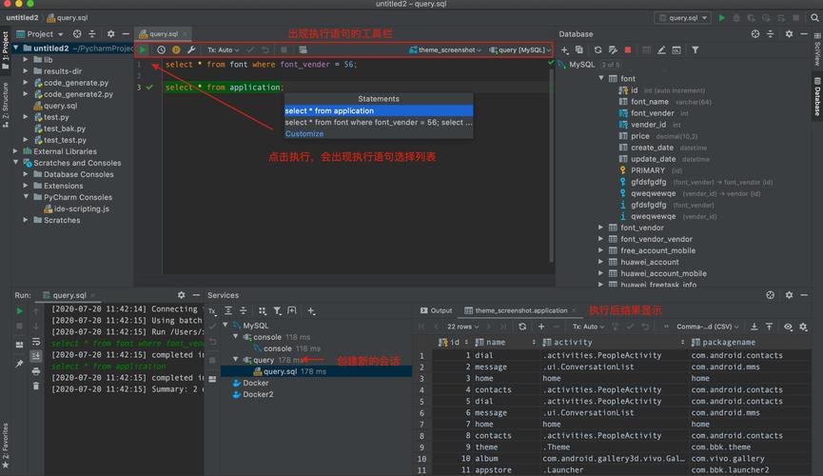Switch to Output tab in Services
The width and height of the screenshot is (823, 476).
(x=436, y=310)
